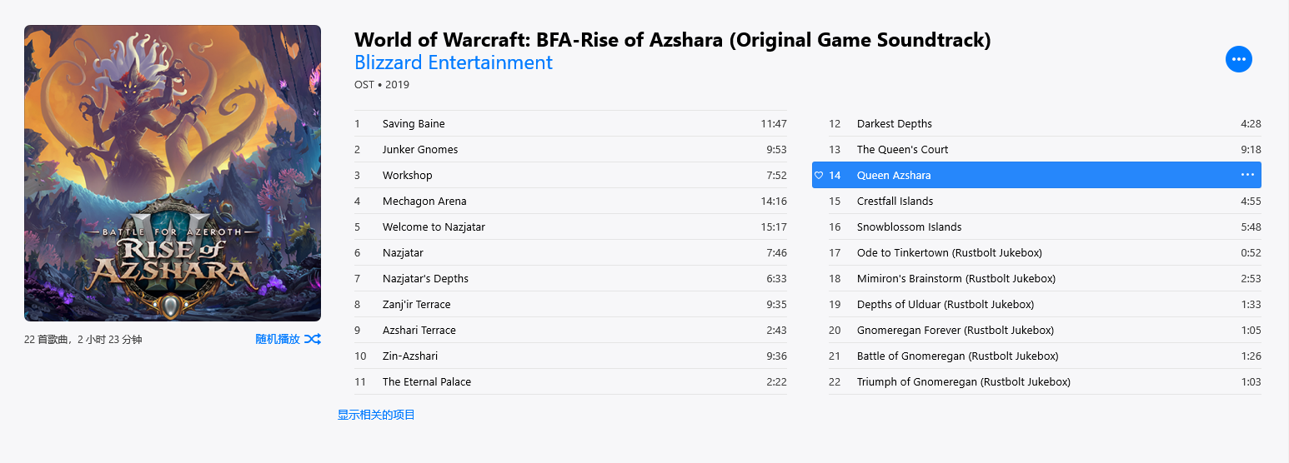1289x463 pixels.
Task: Toggle heart on Queen Azshara track
Action: click(819, 175)
